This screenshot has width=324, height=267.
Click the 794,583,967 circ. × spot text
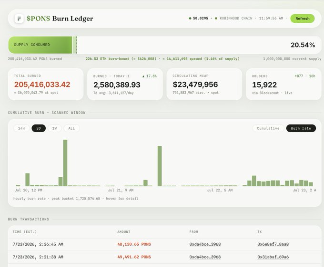(196, 93)
